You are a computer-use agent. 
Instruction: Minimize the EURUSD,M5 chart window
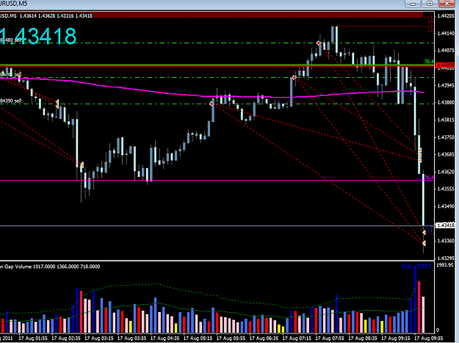413,4
